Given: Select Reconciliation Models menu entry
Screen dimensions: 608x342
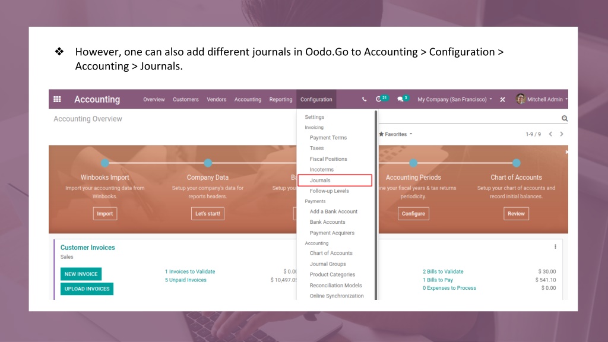Looking at the screenshot, I should 336,285.
